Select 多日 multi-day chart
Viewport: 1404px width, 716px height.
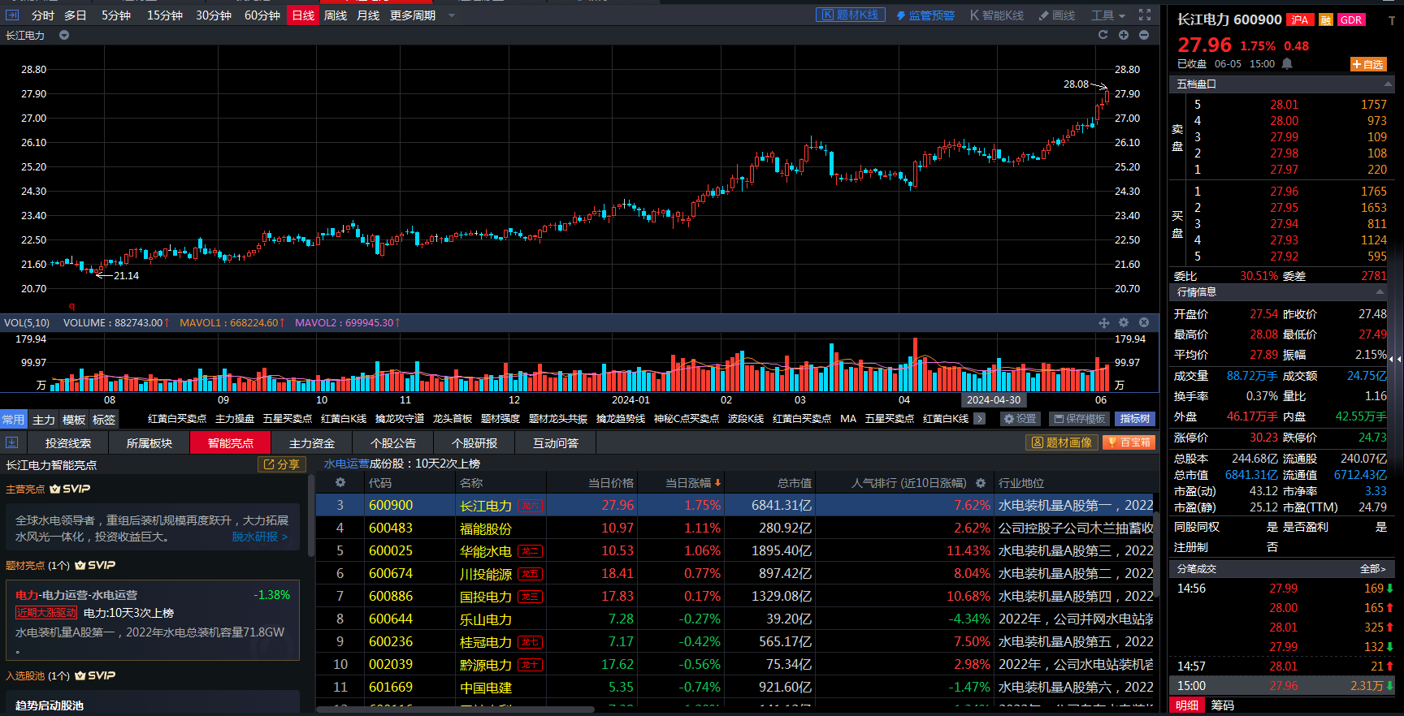76,15
